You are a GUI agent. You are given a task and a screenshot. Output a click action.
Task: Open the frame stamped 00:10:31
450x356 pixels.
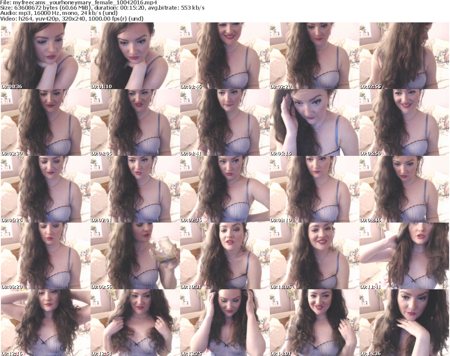click(225, 256)
